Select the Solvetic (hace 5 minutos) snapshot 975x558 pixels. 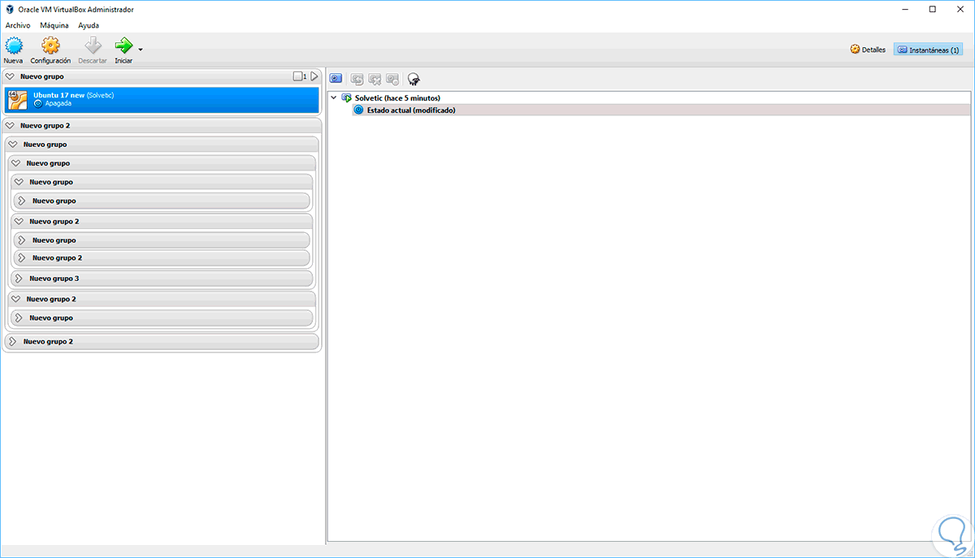[x=397, y=97]
